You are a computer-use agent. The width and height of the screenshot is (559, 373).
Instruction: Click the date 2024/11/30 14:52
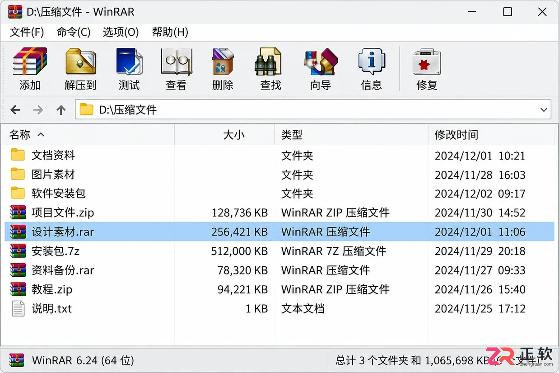tap(480, 212)
